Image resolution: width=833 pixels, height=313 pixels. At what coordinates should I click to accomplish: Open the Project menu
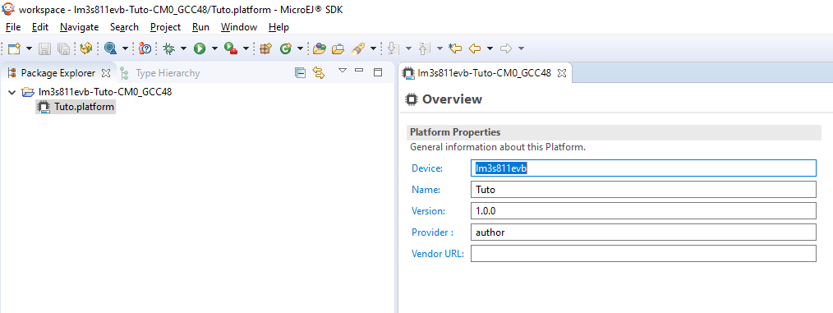pos(165,27)
